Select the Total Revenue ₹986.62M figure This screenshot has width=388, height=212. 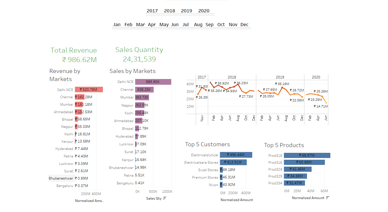coord(74,59)
